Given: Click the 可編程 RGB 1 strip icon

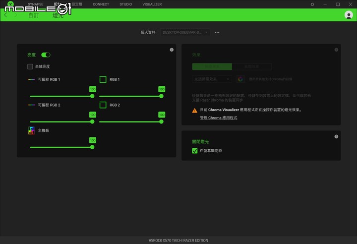Looking at the screenshot, I should [31, 79].
